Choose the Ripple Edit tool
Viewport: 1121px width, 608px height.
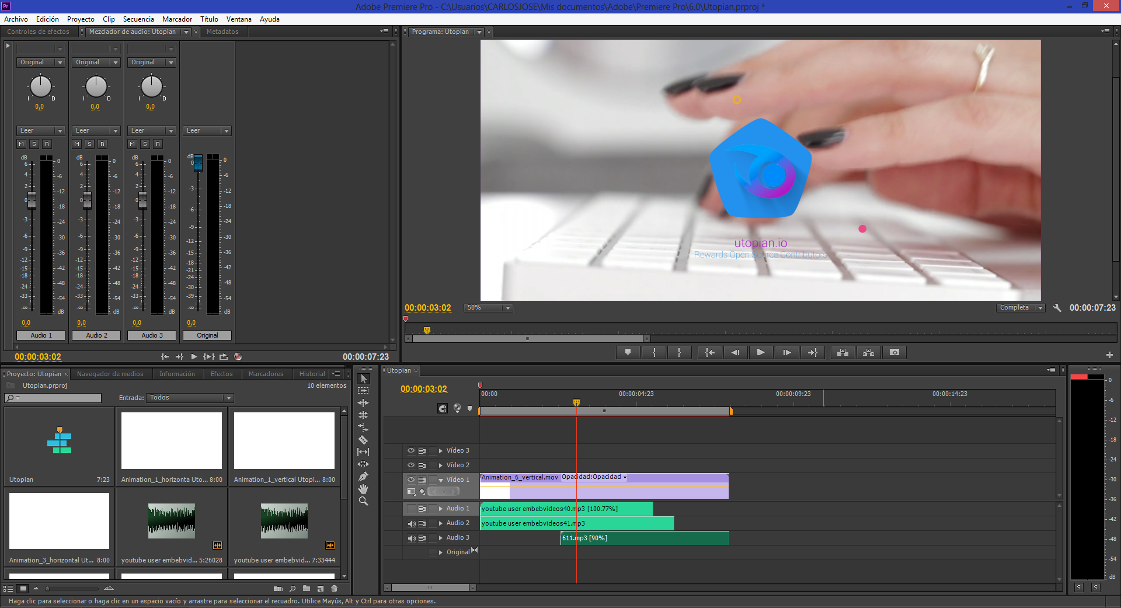363,403
